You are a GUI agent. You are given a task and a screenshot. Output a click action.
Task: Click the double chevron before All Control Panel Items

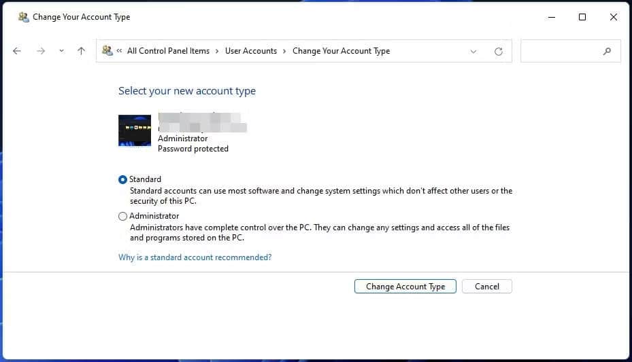click(x=119, y=51)
